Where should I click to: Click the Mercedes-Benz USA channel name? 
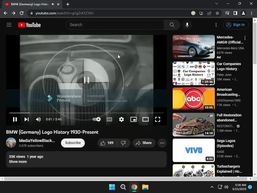pos(230,48)
